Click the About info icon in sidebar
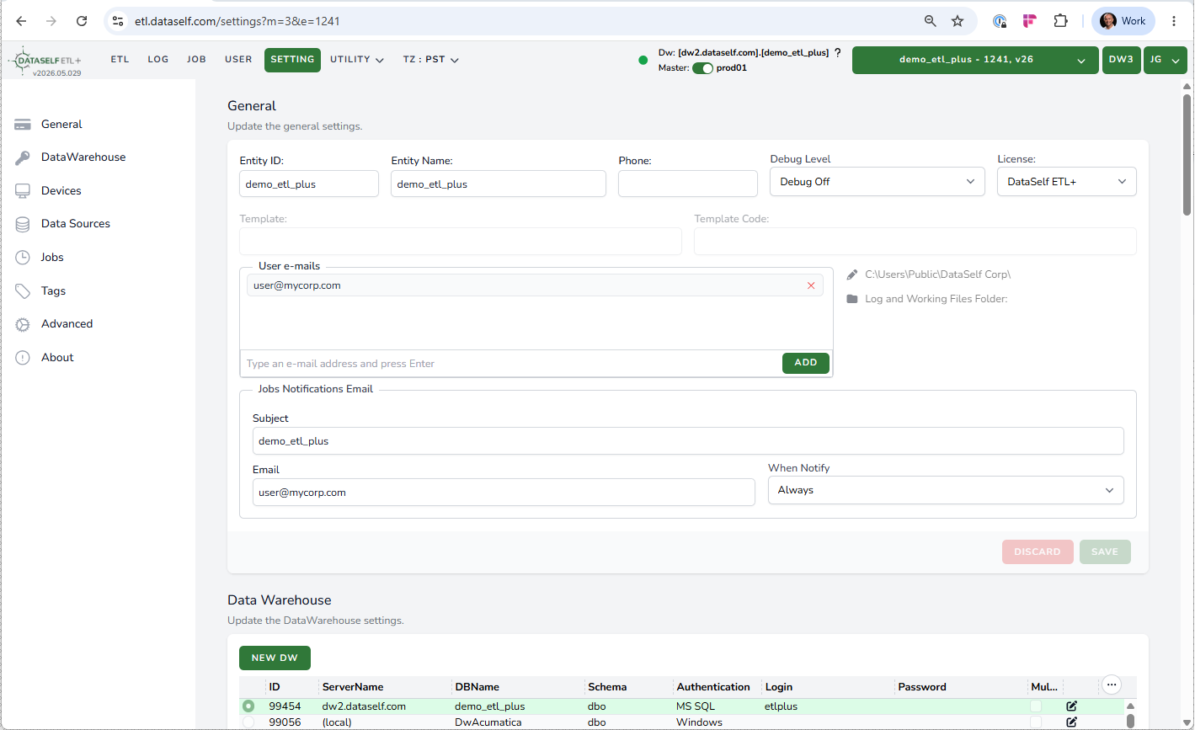Screen dimensions: 1195x730 click(x=23, y=358)
